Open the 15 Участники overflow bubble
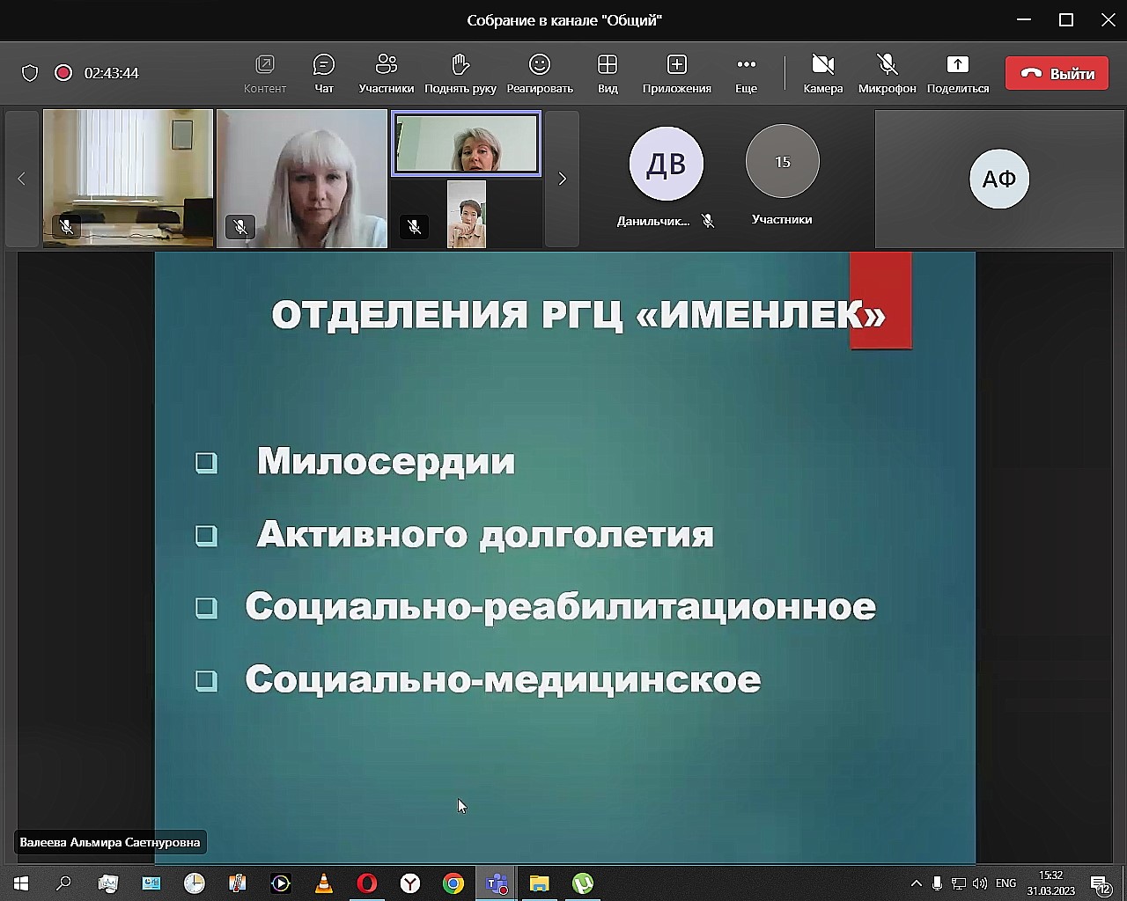The height and width of the screenshot is (901, 1127). tap(782, 162)
